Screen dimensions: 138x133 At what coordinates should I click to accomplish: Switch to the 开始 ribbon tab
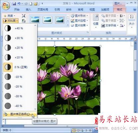point(17,10)
